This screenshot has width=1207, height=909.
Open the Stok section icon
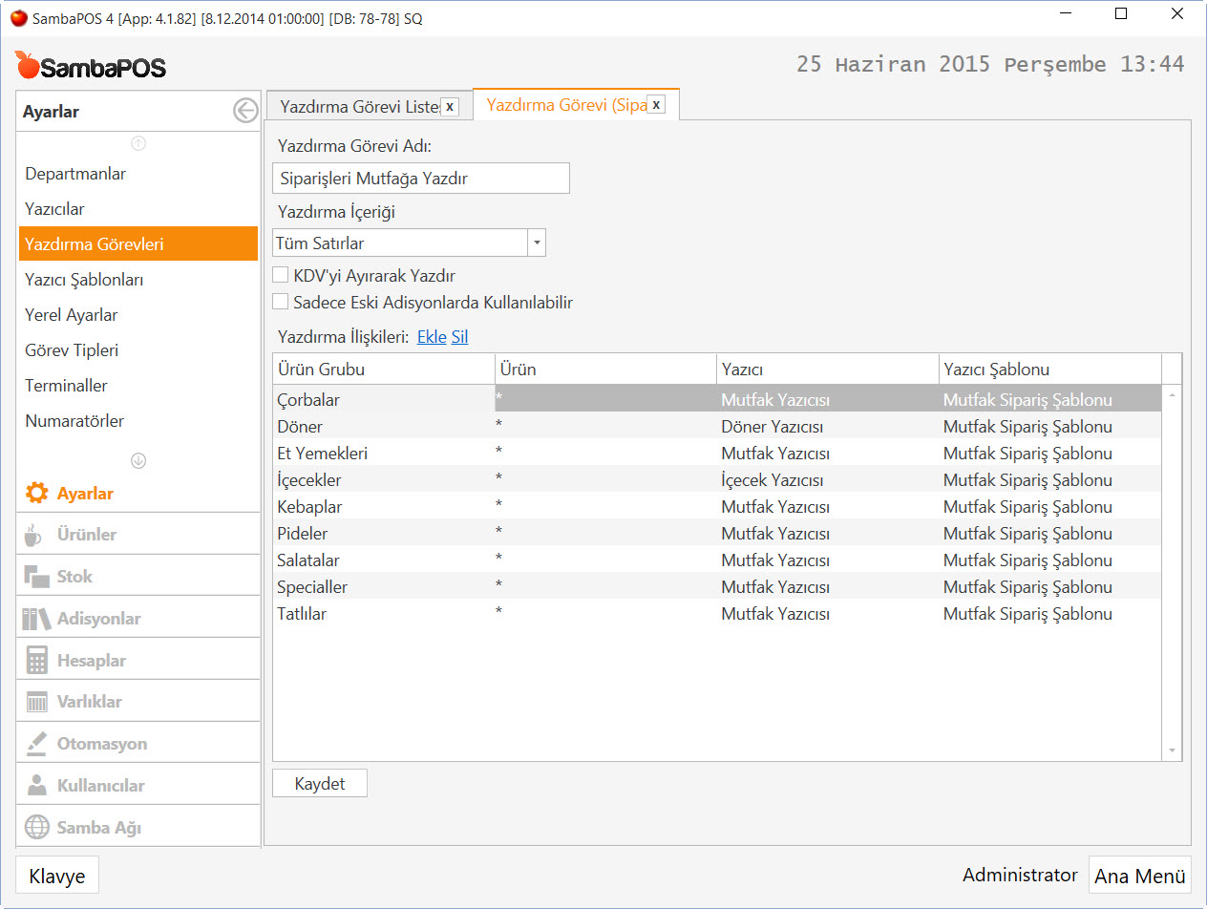(x=36, y=577)
